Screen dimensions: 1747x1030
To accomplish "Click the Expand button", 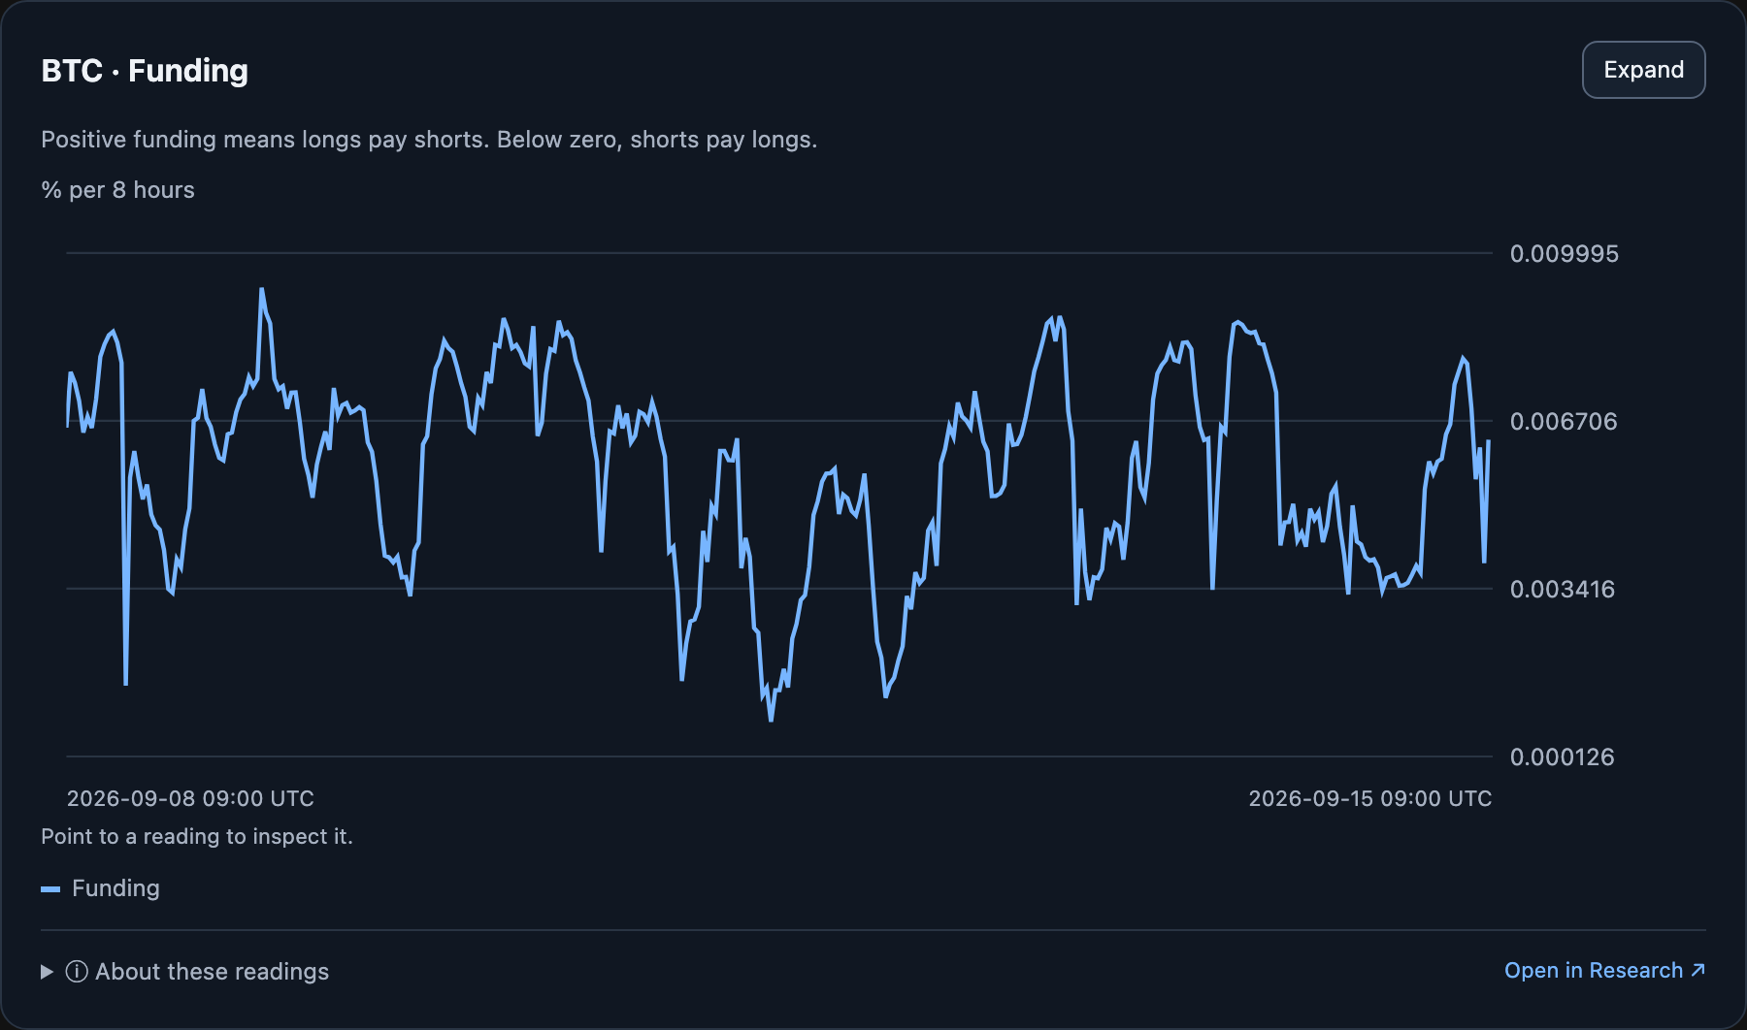I will click(x=1643, y=70).
